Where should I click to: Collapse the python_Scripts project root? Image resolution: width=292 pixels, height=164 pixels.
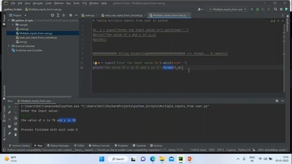click(9, 20)
